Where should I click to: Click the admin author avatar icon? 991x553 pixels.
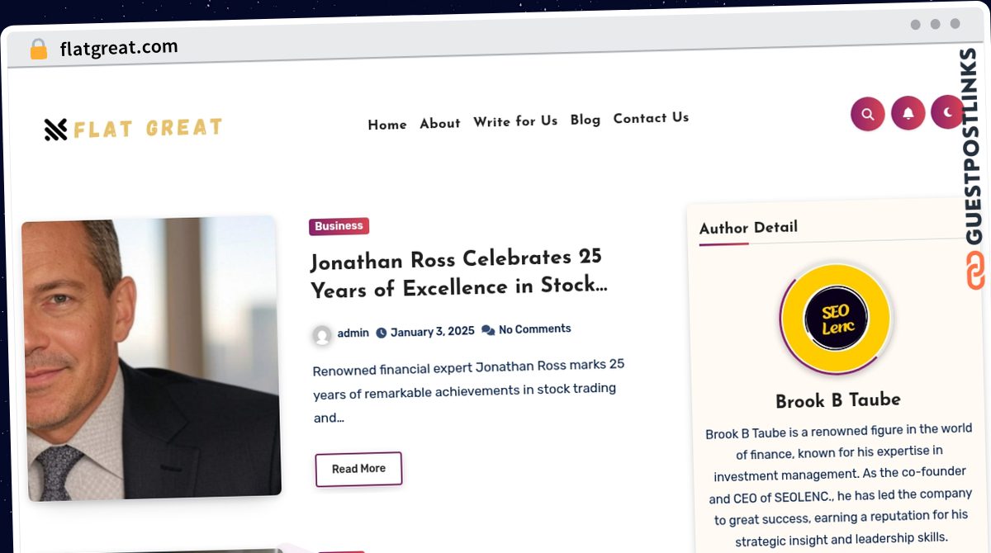[322, 335]
